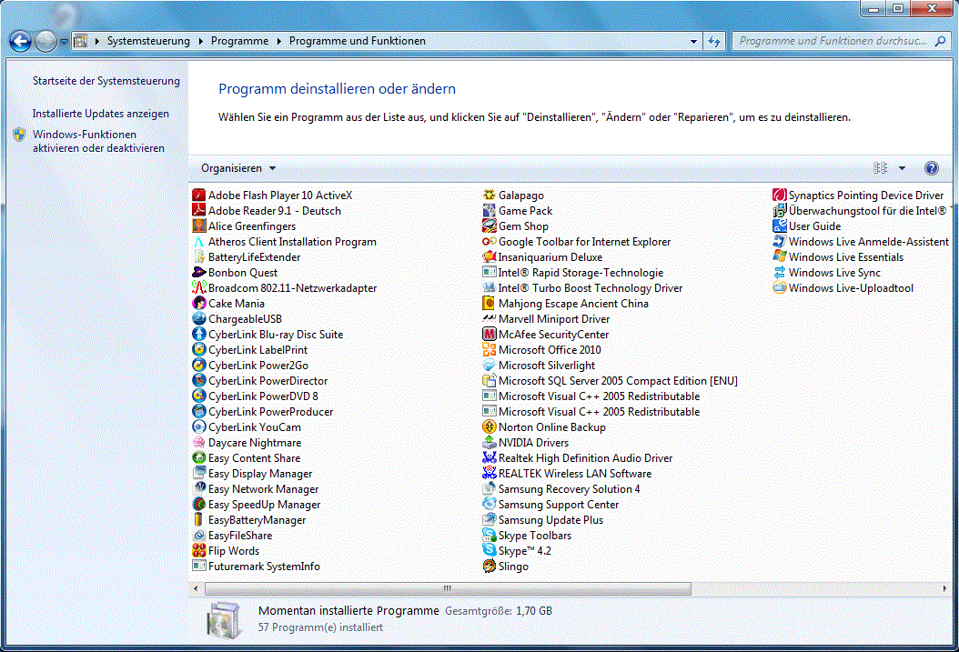Click the Microsoft Office 2010 icon
This screenshot has width=959, height=652.
[x=489, y=349]
